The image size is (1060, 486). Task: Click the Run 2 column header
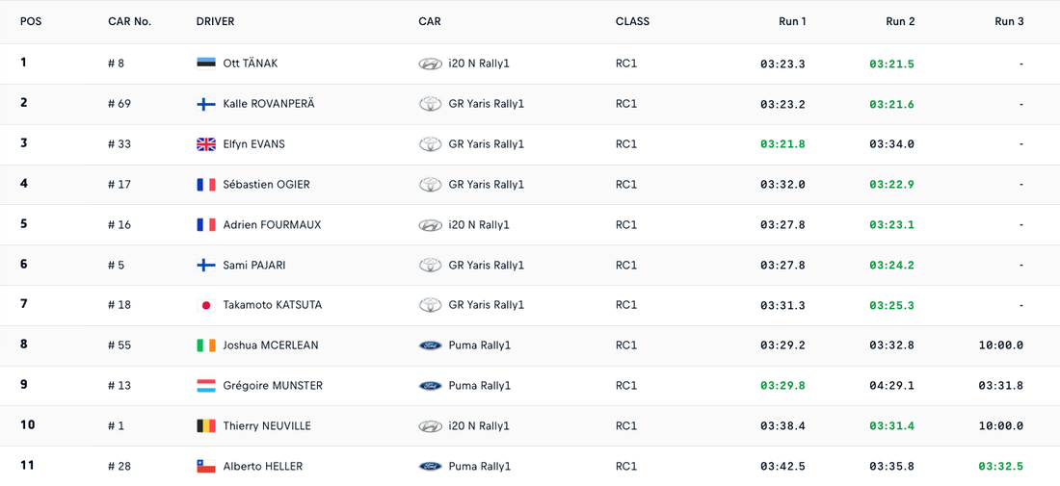pos(900,21)
